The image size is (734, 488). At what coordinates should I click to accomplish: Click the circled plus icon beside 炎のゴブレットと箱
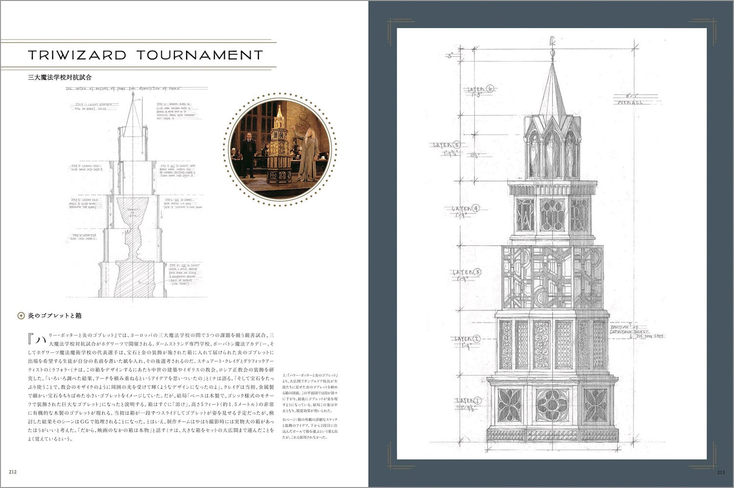pyautogui.click(x=21, y=316)
